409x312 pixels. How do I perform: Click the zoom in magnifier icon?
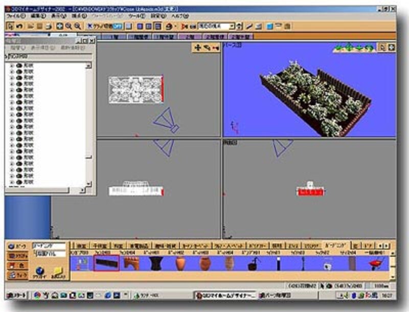pyautogui.click(x=69, y=26)
